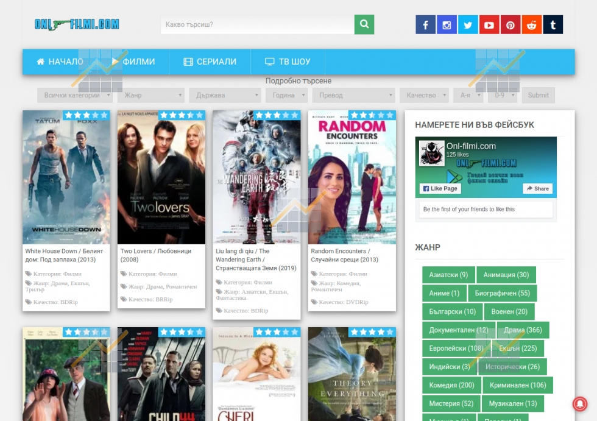
Task: Open the ФИЛМИ menu item
Action: pos(133,62)
